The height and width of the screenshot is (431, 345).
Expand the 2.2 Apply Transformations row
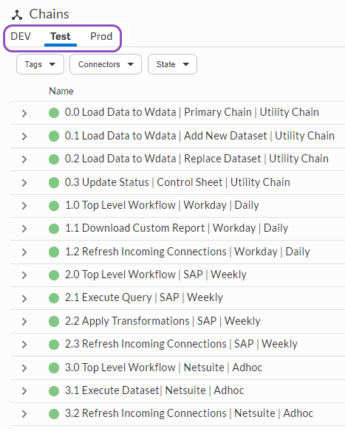[x=24, y=322]
